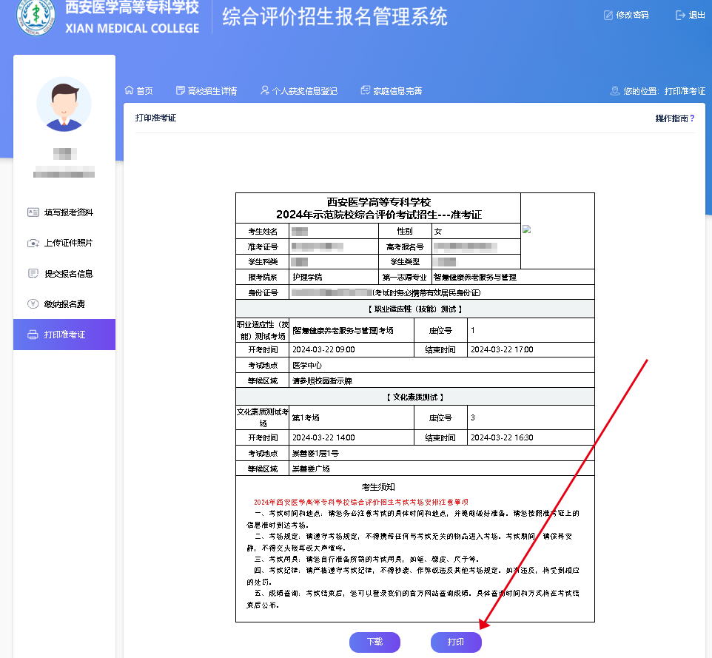Viewport: 712px width, 658px height.
Task: Click the 缴纳报名费 yuan icon
Action: (x=33, y=303)
